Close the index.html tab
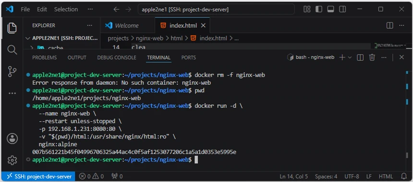The image size is (413, 182). (203, 25)
